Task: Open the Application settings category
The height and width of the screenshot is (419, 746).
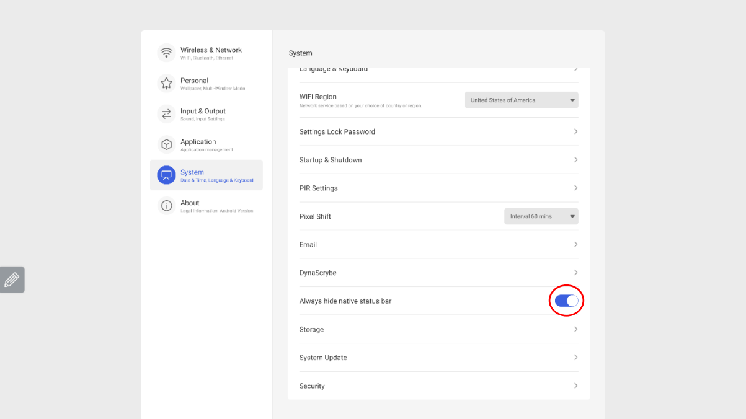Action: [206, 144]
